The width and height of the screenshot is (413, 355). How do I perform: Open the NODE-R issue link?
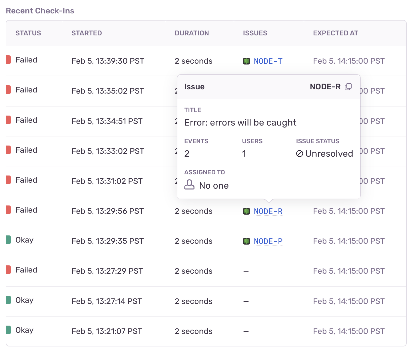tap(268, 211)
